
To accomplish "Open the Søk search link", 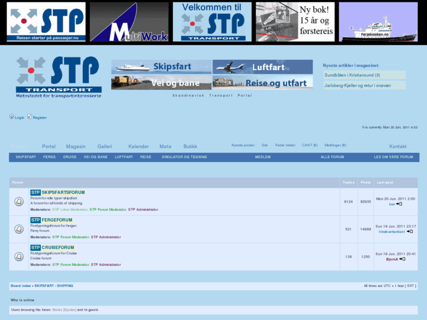I will point(265,145).
